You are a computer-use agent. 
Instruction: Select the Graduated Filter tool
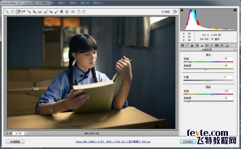(x=62, y=12)
